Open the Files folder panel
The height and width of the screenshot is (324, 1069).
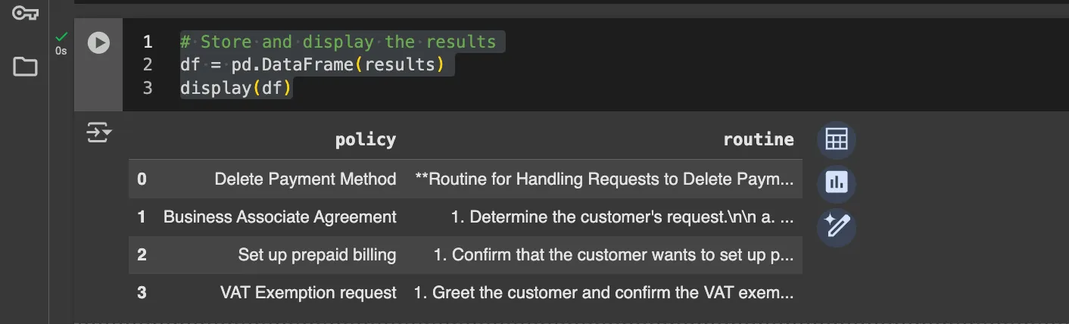tap(25, 67)
